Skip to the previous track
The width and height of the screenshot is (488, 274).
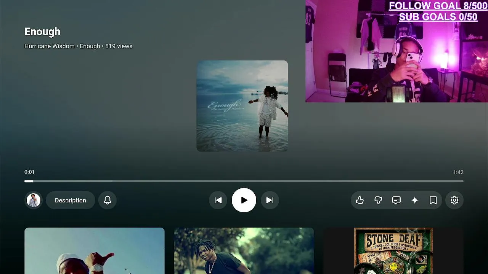(218, 200)
